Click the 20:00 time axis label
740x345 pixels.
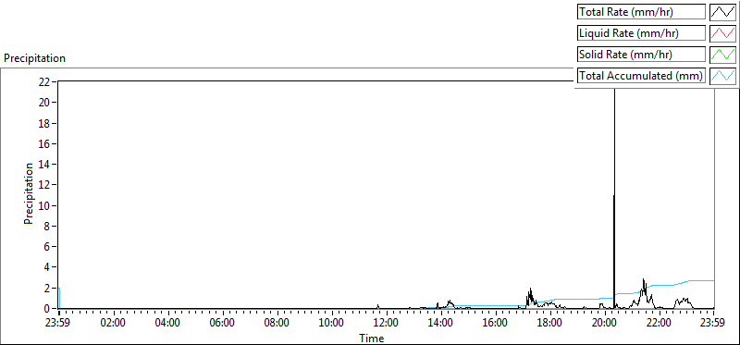[605, 324]
